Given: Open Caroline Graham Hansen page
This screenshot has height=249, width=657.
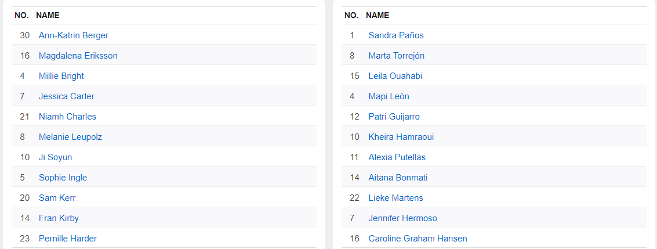Looking at the screenshot, I should [x=418, y=239].
